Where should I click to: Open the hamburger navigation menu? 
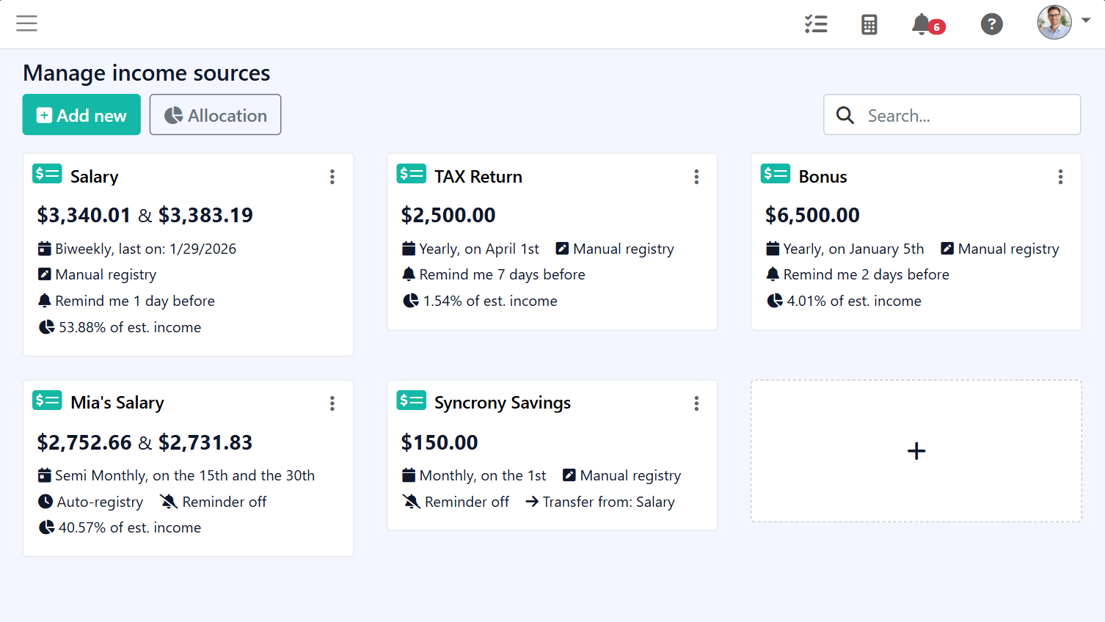(x=26, y=23)
